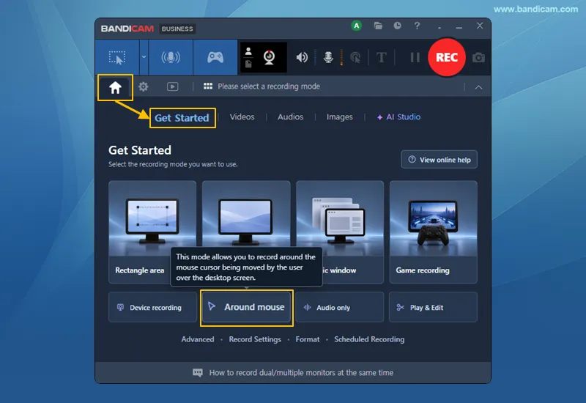Click the View online help button

point(439,160)
